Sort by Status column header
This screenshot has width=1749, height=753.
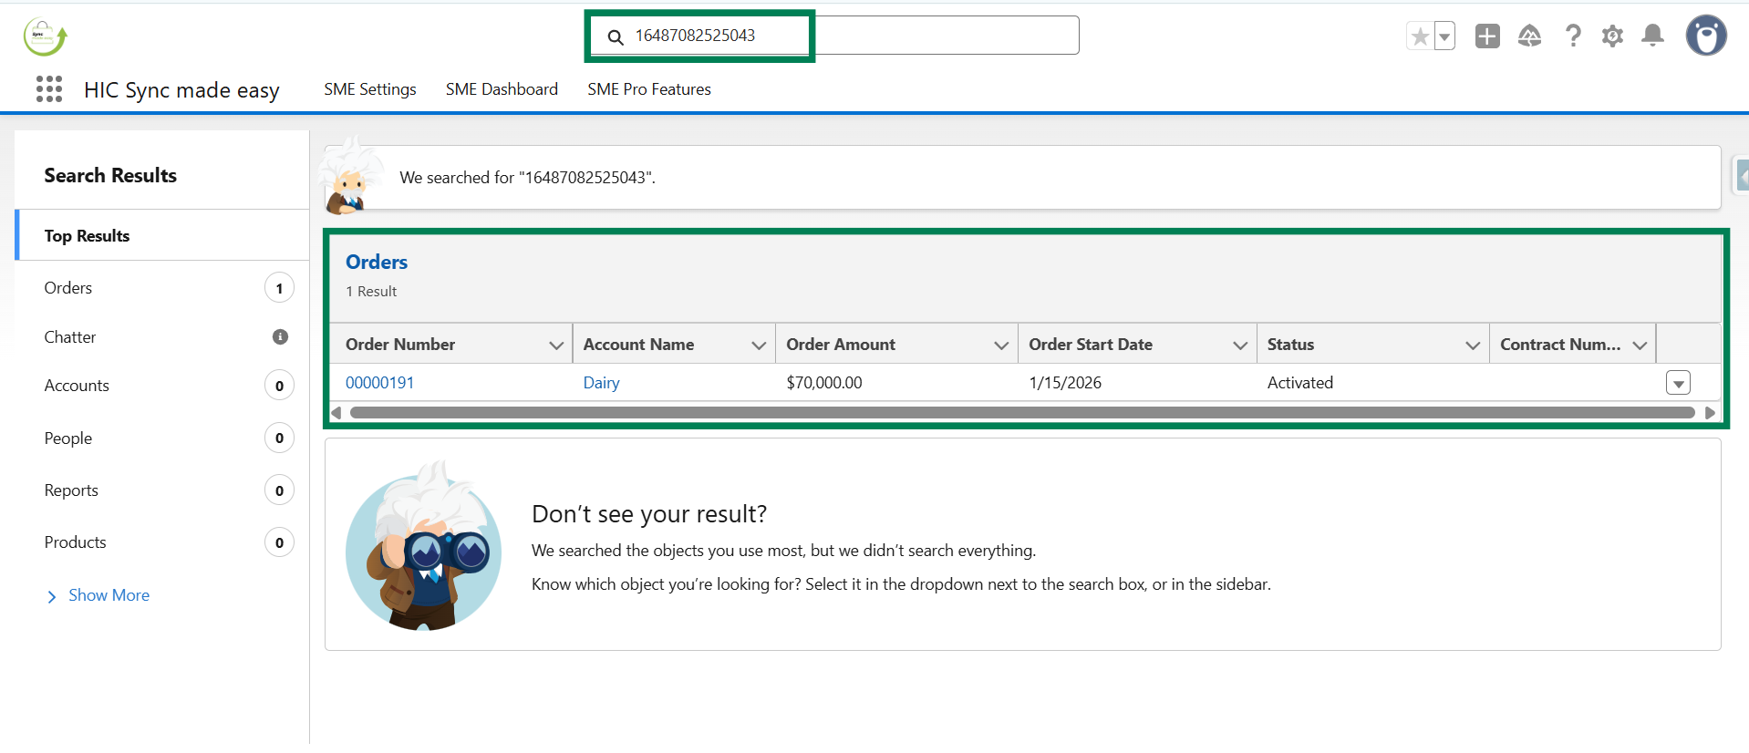[x=1290, y=345]
